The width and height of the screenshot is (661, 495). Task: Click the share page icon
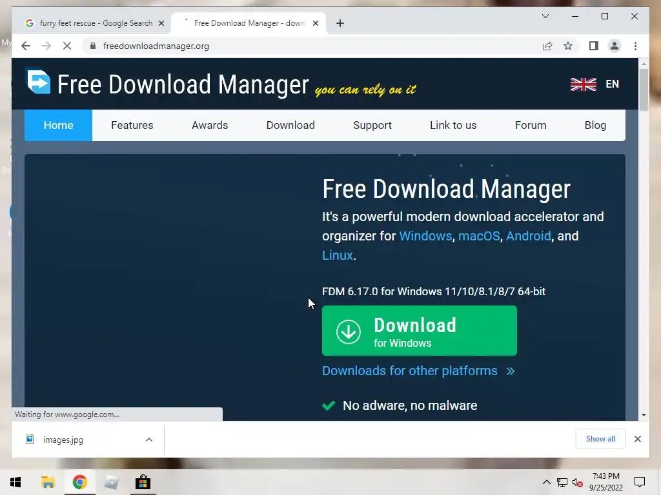[547, 46]
